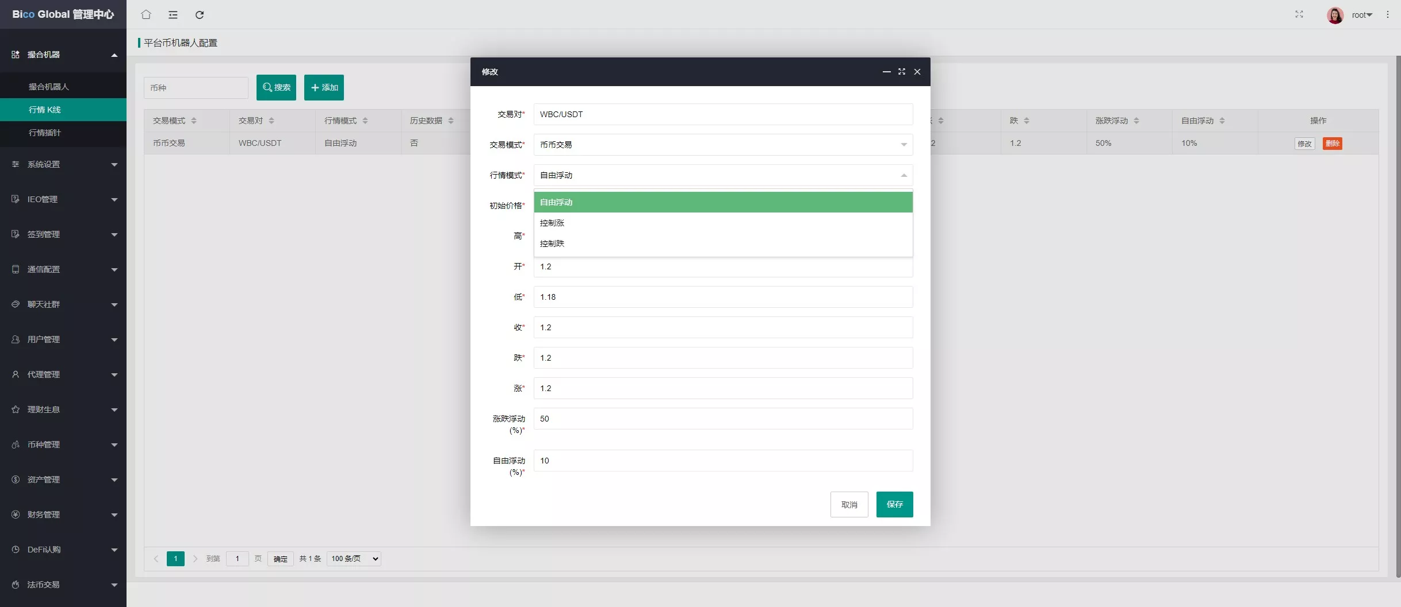Expand 财务管理 menu arrow
Viewport: 1401px width, 607px height.
114,515
